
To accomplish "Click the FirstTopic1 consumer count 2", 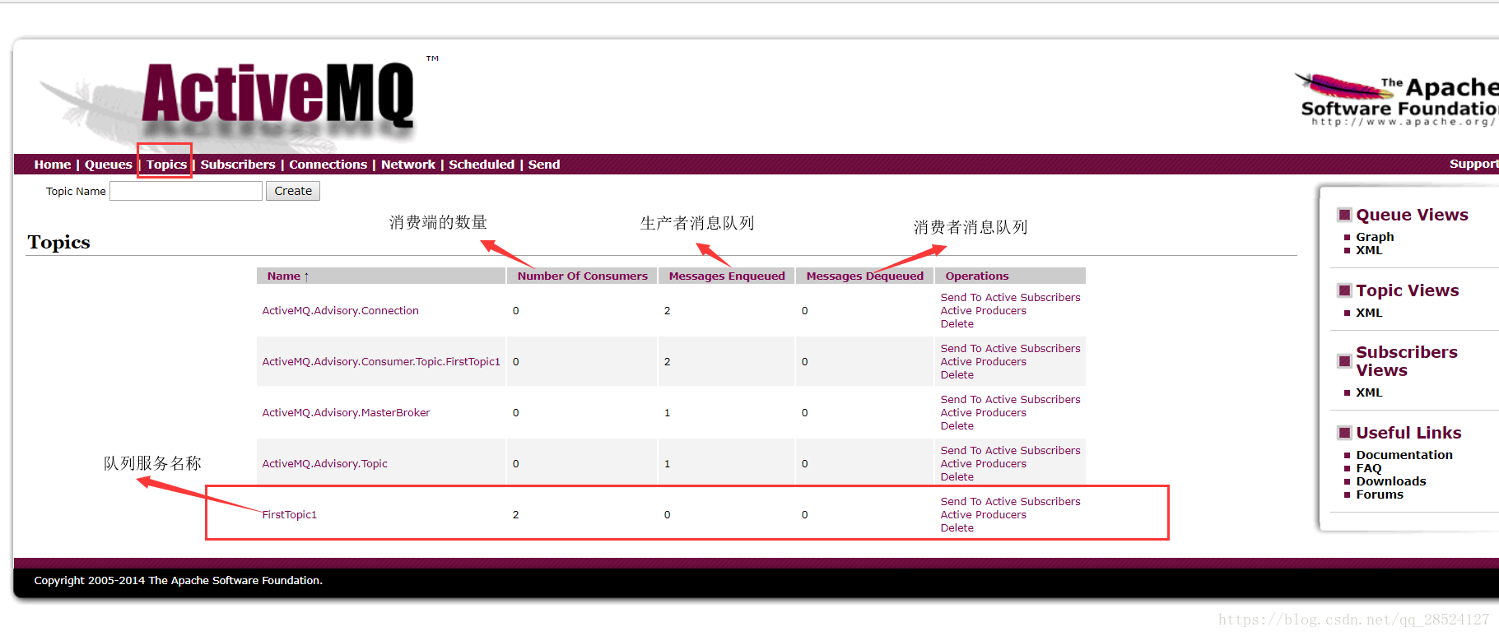I will 516,515.
